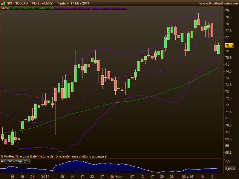239x179 pixels.
Task: Click the 2014 marker on time axis
Action: [x=45, y=176]
